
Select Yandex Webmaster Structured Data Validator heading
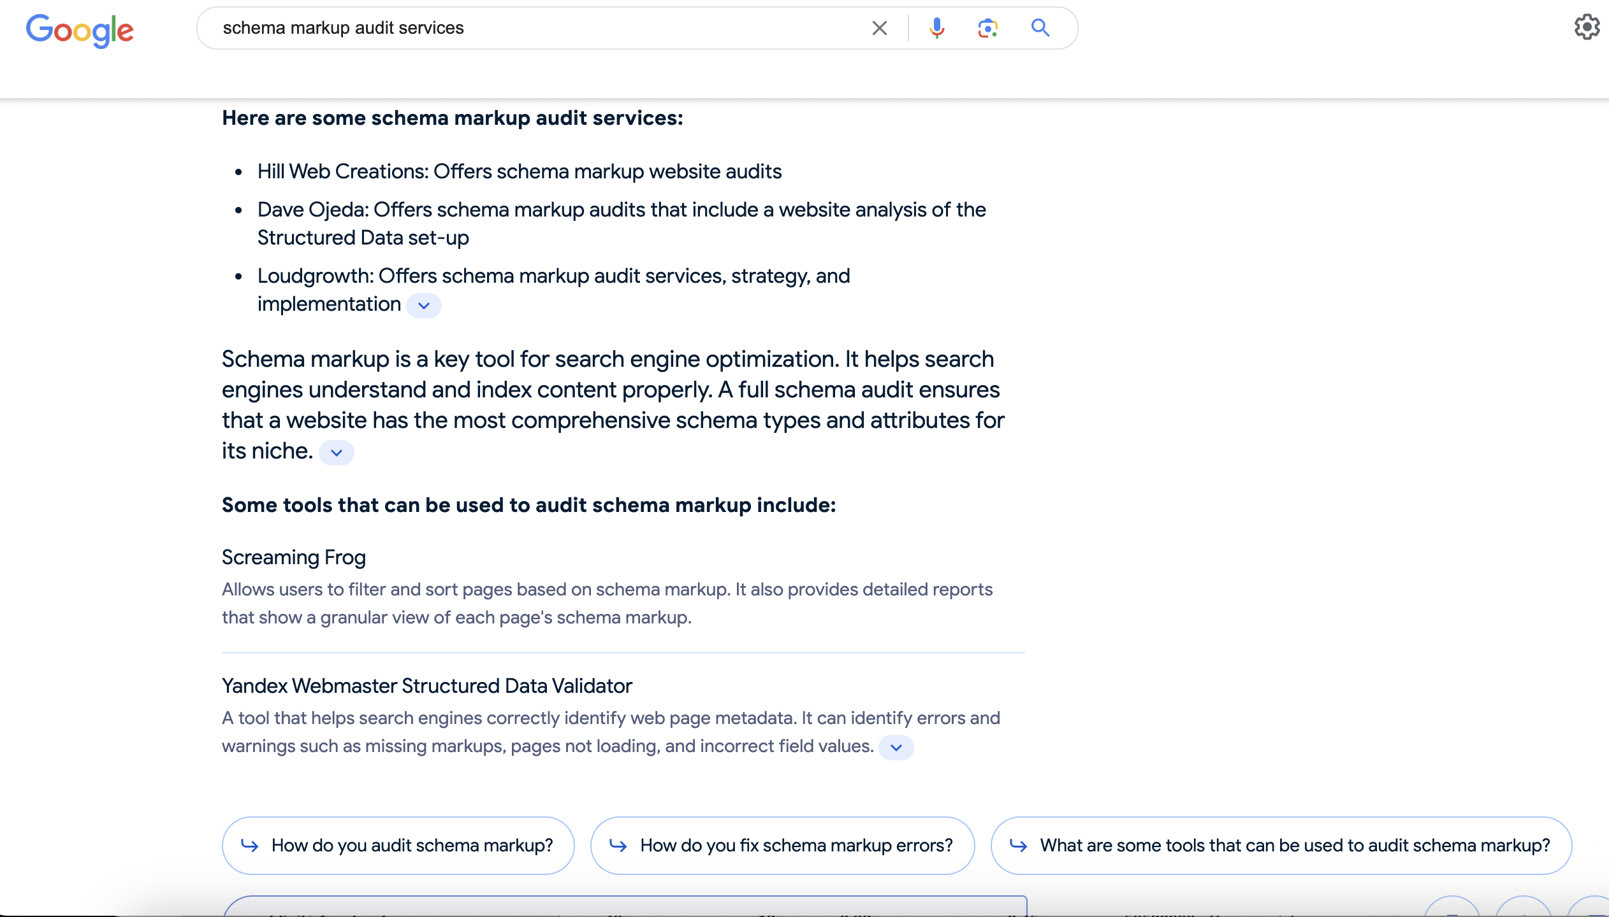point(427,686)
